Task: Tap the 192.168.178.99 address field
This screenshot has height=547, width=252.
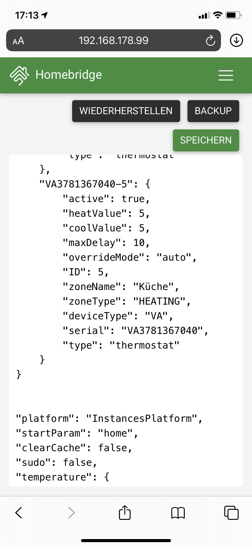Action: [x=113, y=40]
